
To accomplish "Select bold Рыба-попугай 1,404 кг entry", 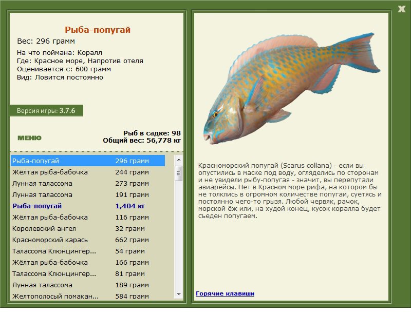I will (88, 206).
